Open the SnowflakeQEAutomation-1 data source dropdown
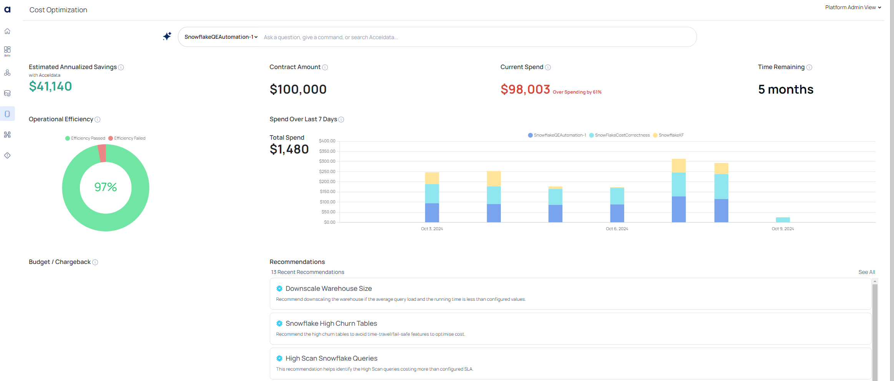Viewport: 894px width, 381px height. click(x=221, y=37)
